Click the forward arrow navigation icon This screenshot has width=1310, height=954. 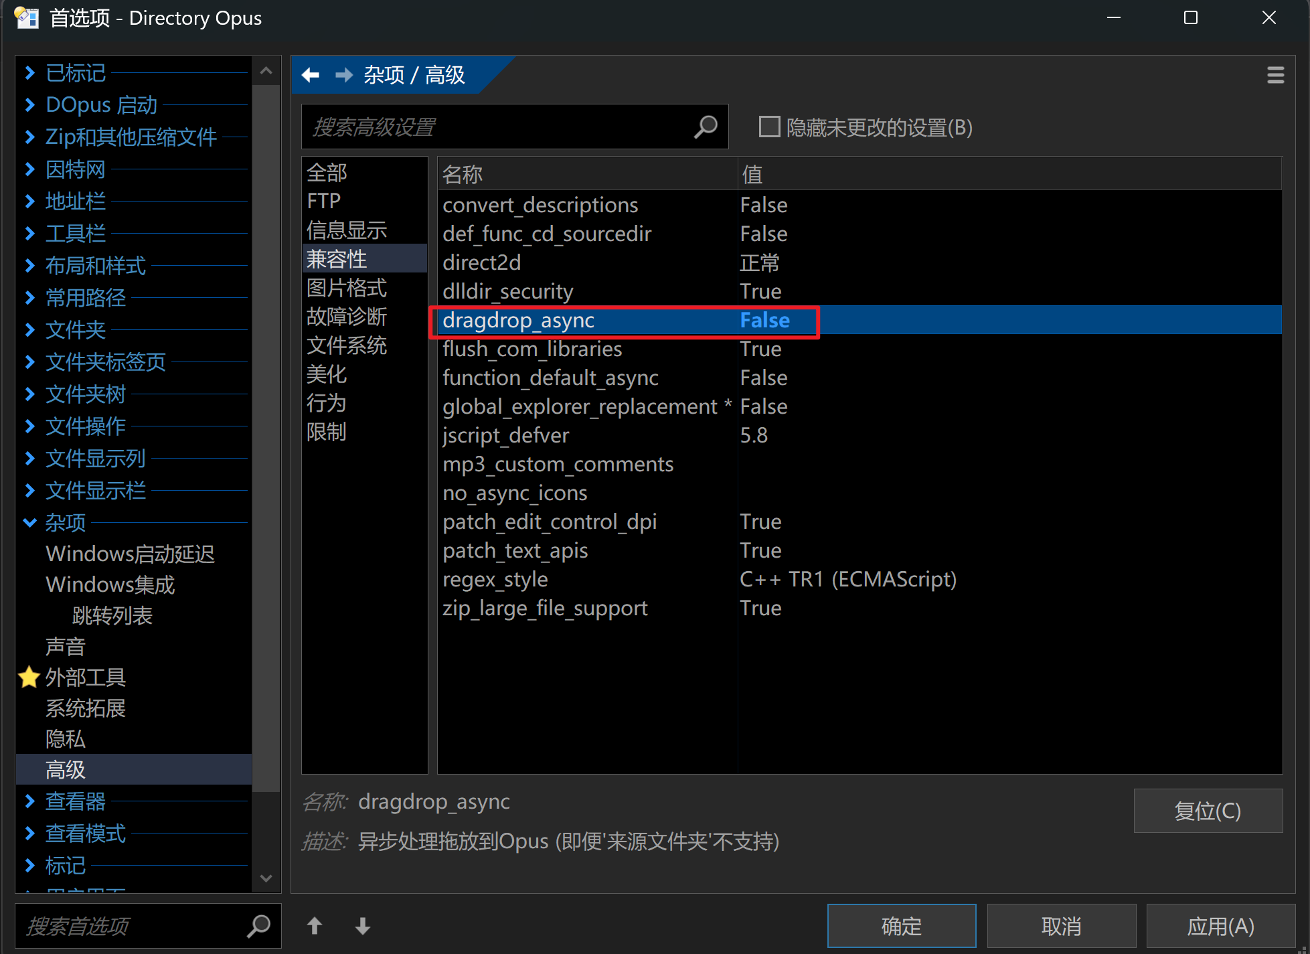tap(344, 75)
